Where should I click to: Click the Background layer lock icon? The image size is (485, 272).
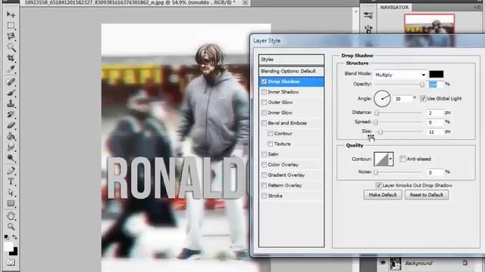pos(465,263)
